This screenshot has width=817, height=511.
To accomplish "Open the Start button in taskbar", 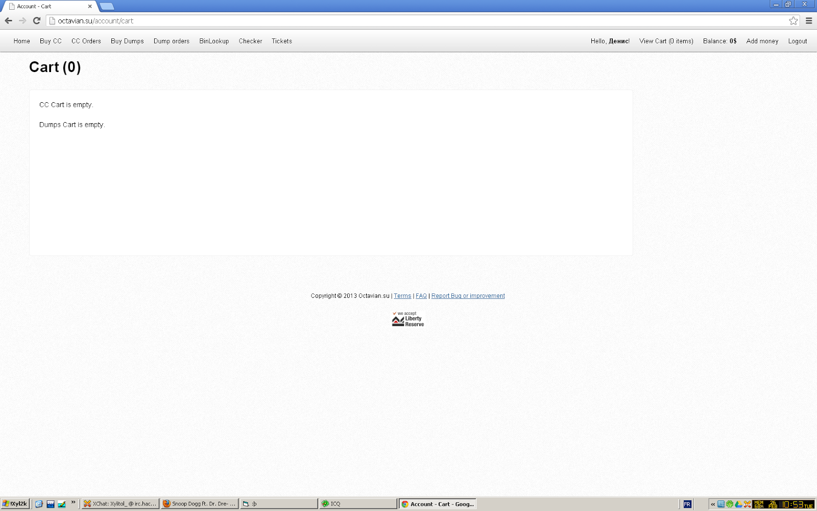I will click(x=15, y=504).
